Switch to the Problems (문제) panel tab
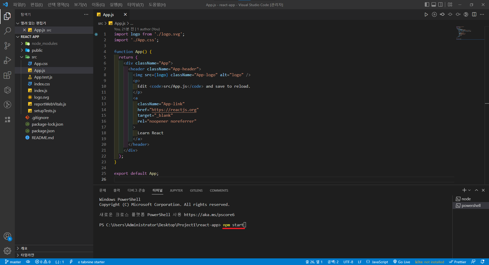 tap(103, 190)
